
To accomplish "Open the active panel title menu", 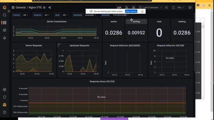I will (114, 21).
